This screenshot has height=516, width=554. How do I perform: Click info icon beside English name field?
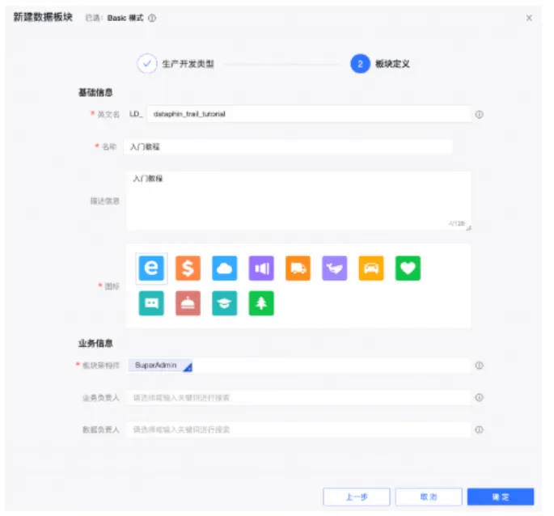(x=479, y=115)
